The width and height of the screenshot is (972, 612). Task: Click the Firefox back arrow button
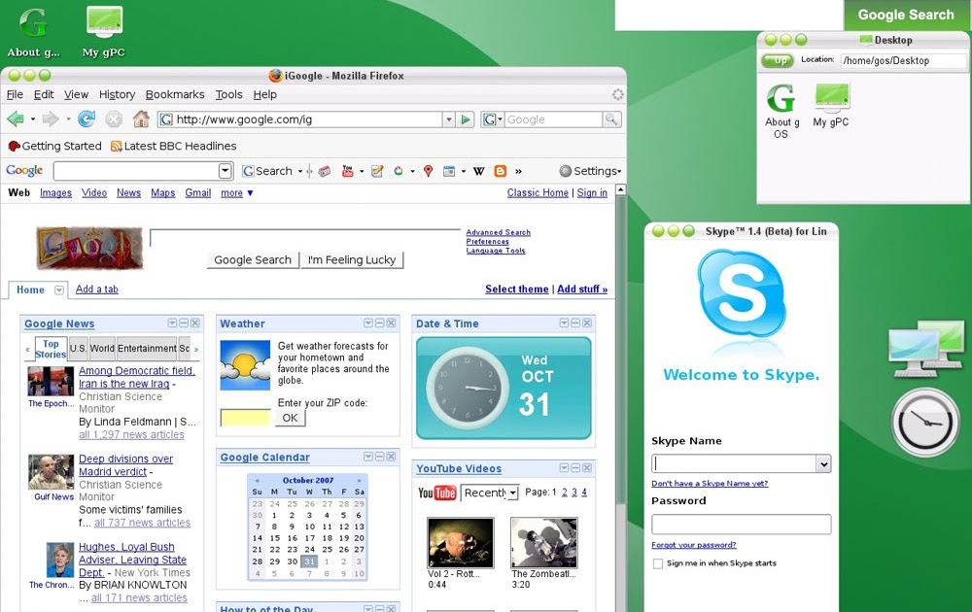coord(16,119)
